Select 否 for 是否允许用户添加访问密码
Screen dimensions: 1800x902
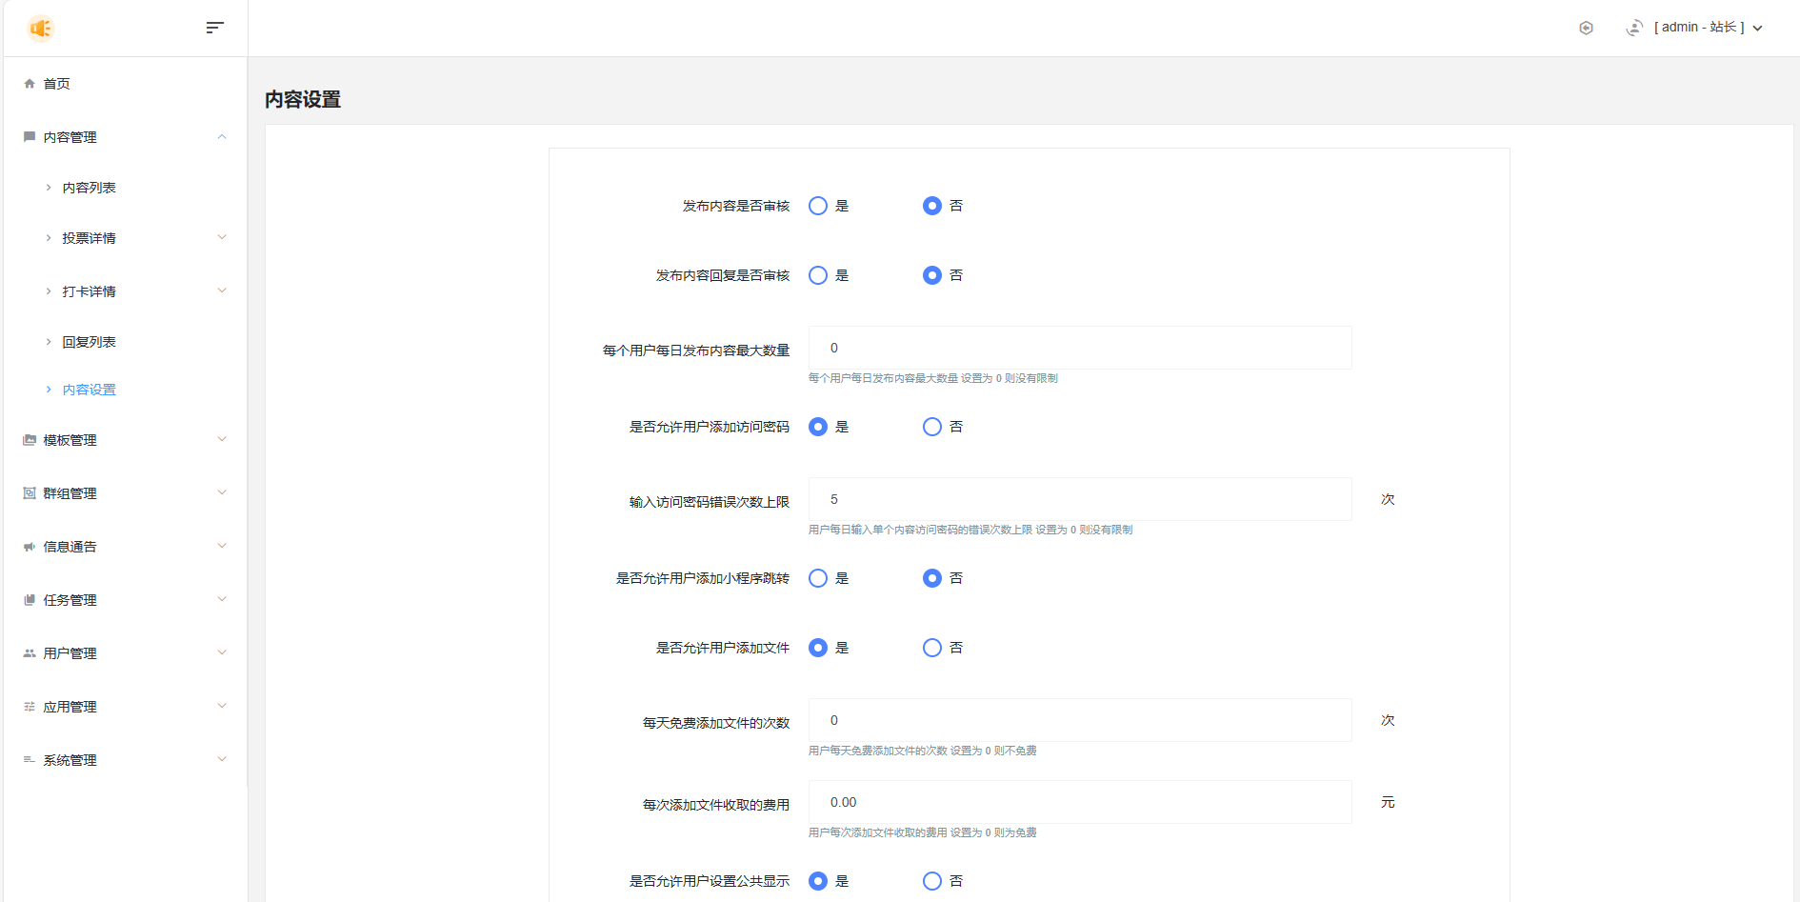click(x=931, y=427)
